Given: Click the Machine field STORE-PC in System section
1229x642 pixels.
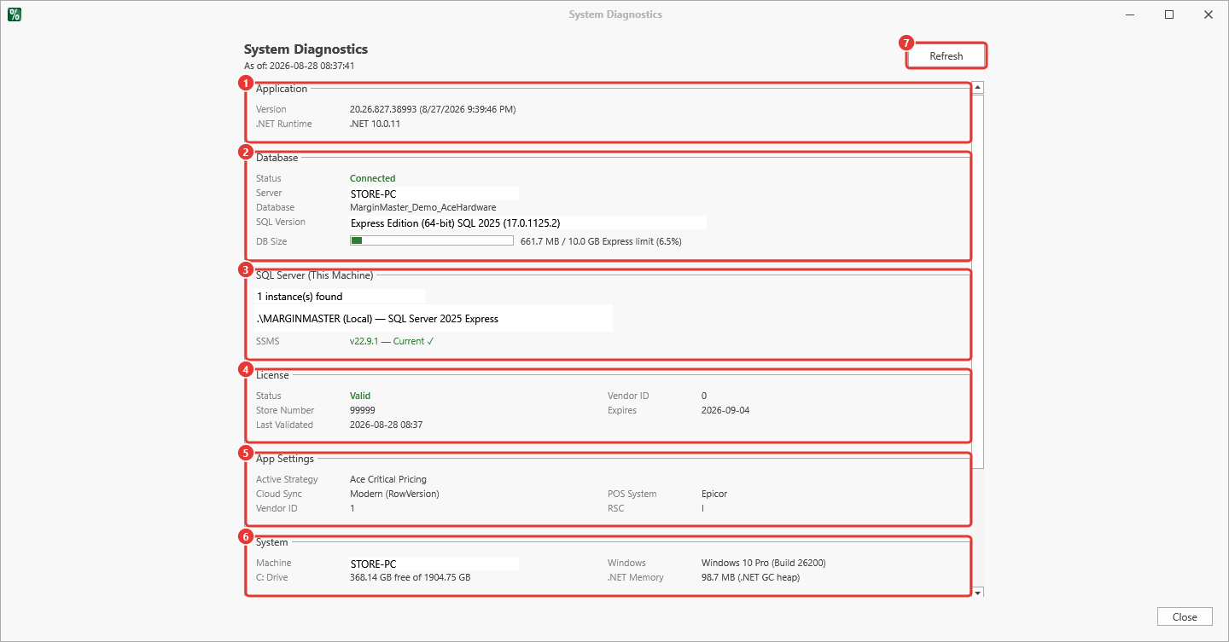Looking at the screenshot, I should [434, 564].
